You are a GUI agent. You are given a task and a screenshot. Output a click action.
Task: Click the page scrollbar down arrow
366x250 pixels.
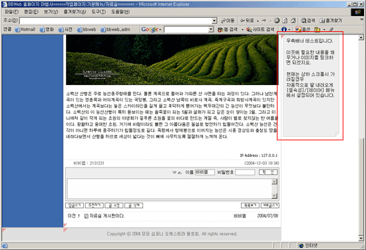[361, 238]
